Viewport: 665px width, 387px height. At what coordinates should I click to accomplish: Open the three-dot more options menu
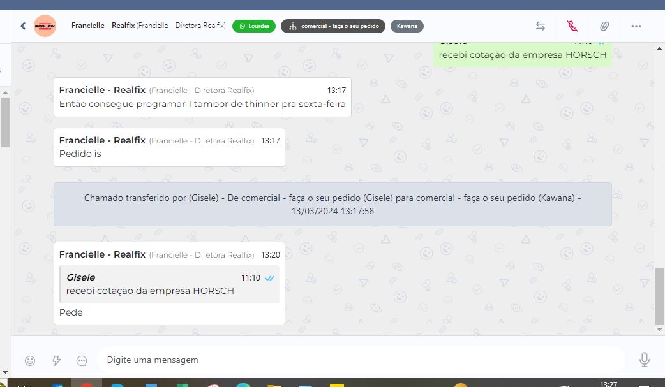pyautogui.click(x=636, y=26)
